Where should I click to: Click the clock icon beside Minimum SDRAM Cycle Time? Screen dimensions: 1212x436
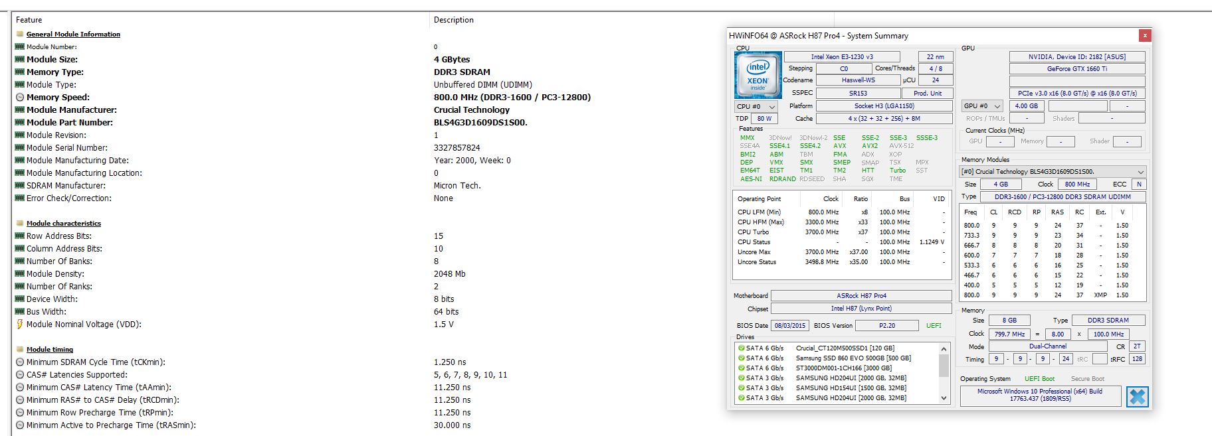(x=19, y=362)
